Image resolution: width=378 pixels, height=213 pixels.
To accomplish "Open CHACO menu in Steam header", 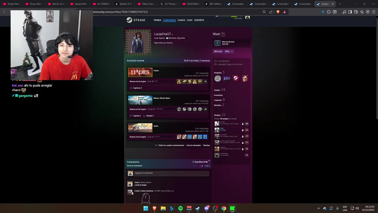I will [x=181, y=20].
